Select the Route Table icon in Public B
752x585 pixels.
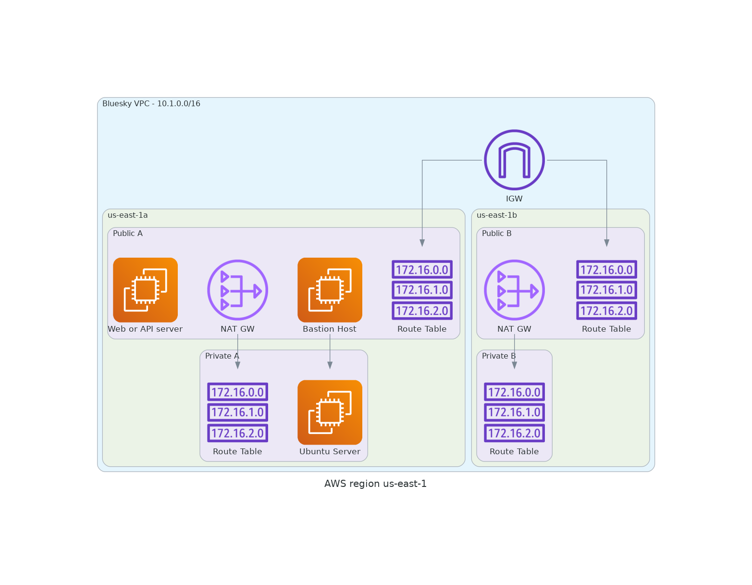(x=606, y=290)
